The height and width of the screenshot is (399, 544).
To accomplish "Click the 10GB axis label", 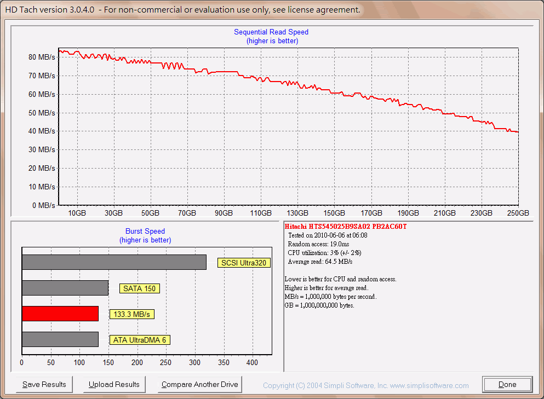I will tap(77, 213).
